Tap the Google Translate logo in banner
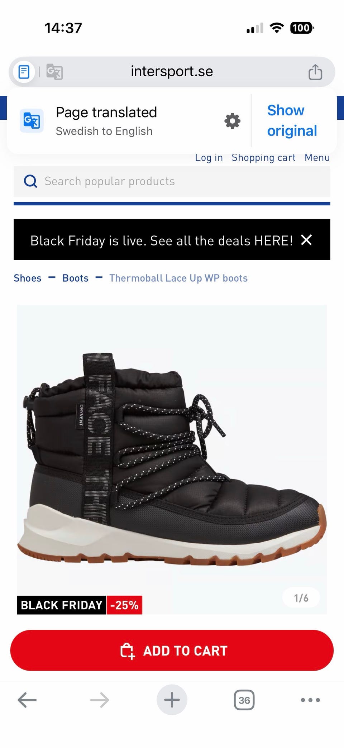 [32, 121]
